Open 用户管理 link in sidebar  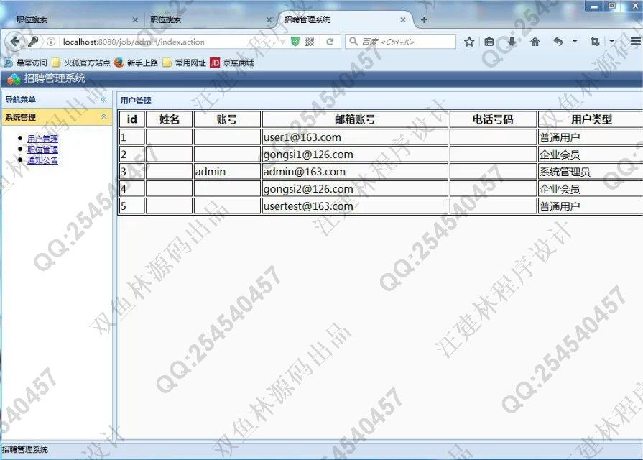pyautogui.click(x=42, y=139)
